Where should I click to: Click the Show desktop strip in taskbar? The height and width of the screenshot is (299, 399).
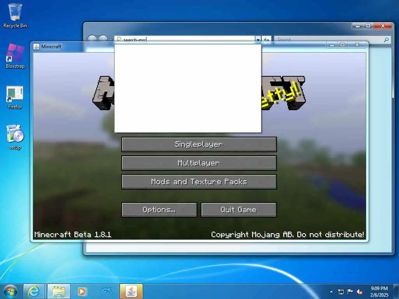point(396,291)
